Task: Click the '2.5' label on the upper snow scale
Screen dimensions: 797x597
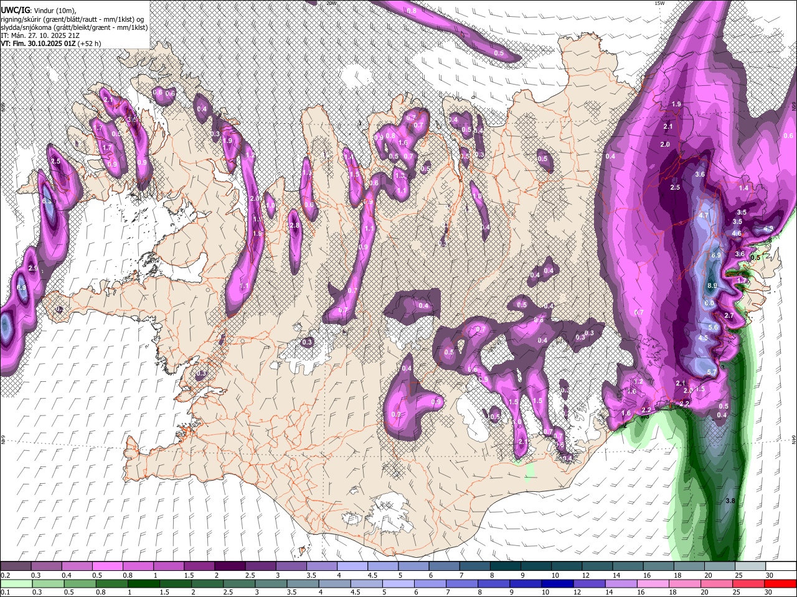Action: pos(250,575)
